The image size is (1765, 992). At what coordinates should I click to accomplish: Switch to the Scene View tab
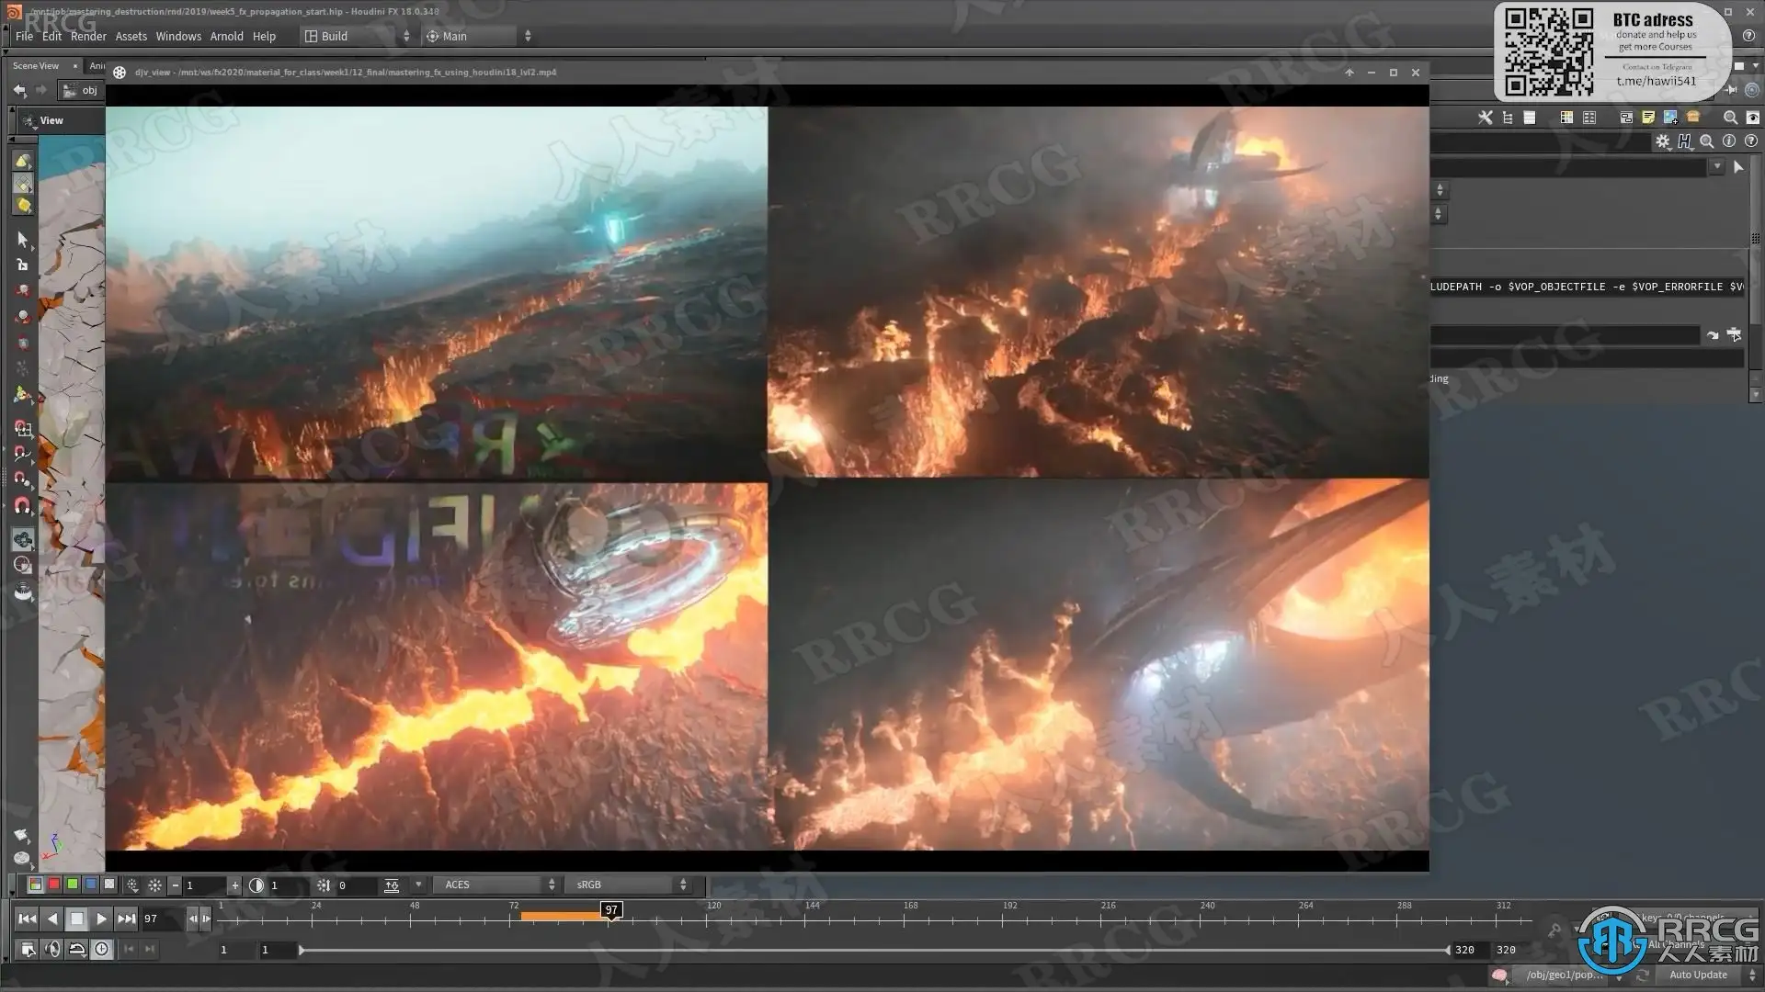[x=36, y=65]
